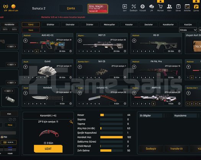Select slot 4 on AUG A3 card
This screenshot has width=201, height=160.
(x=37, y=51)
